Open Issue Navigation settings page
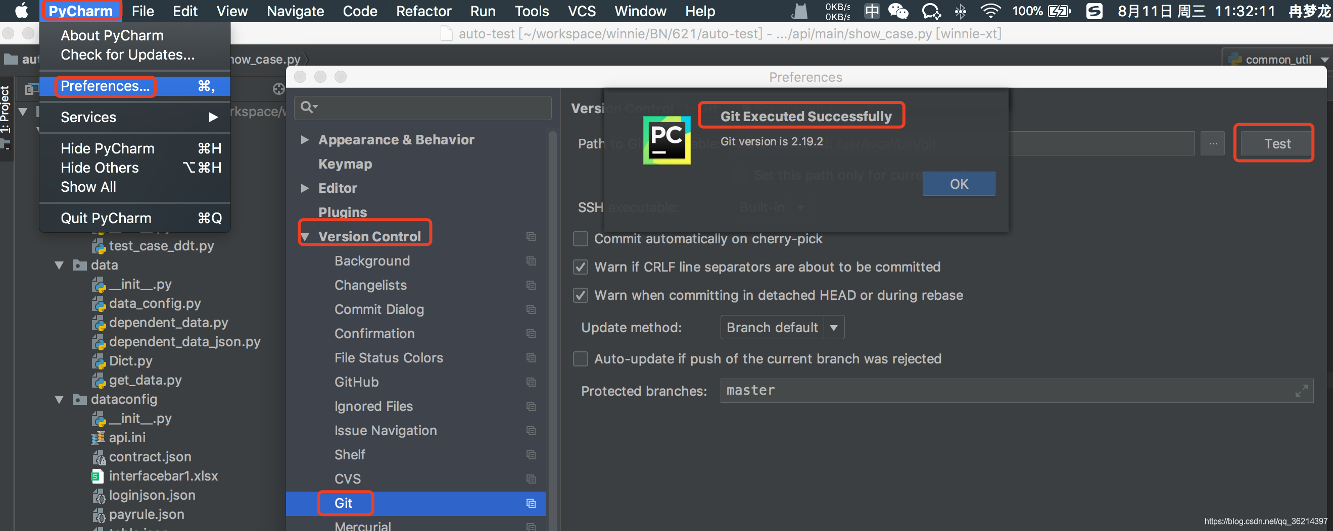Viewport: 1333px width, 531px height. [x=385, y=431]
